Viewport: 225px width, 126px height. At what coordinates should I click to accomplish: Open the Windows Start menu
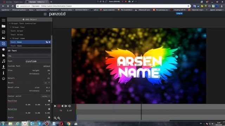tap(3, 124)
